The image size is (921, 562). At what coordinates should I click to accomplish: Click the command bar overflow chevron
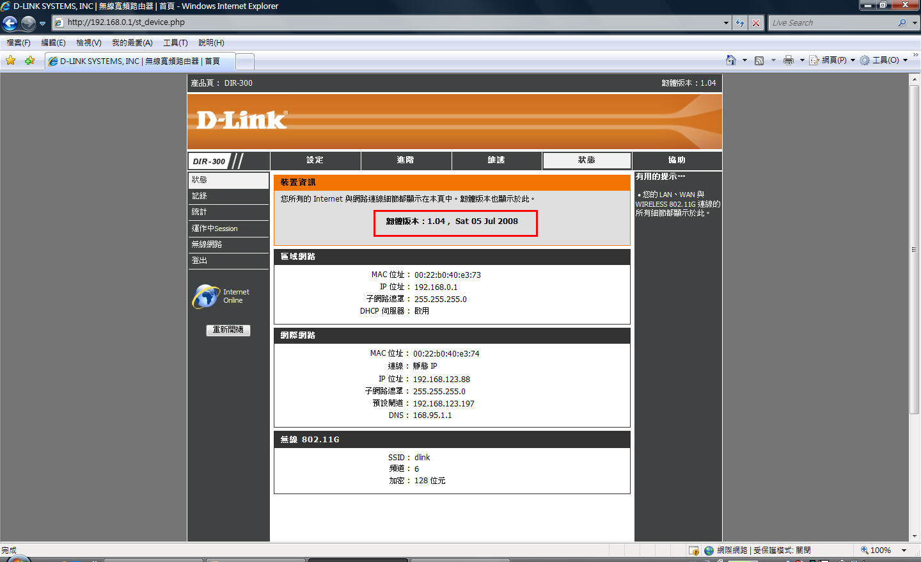pyautogui.click(x=915, y=55)
